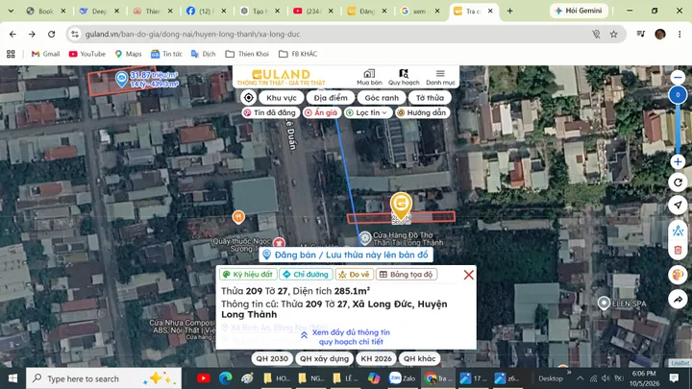Image resolution: width=692 pixels, height=389 pixels.
Task: Open Bảng tọa độ coordinates table
Action: click(407, 275)
